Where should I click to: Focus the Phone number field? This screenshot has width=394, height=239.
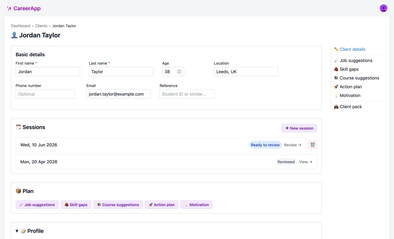tap(45, 94)
